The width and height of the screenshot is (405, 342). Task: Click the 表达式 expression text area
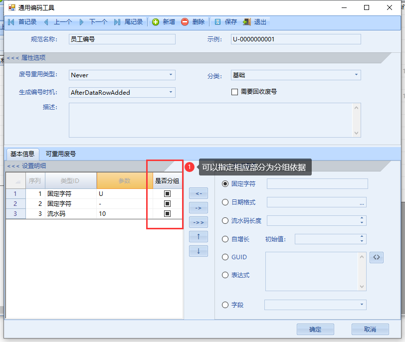pos(312,271)
